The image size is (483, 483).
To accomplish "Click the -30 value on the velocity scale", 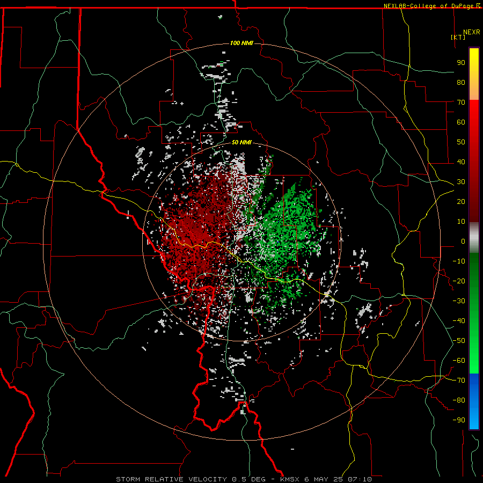I will point(459,301).
